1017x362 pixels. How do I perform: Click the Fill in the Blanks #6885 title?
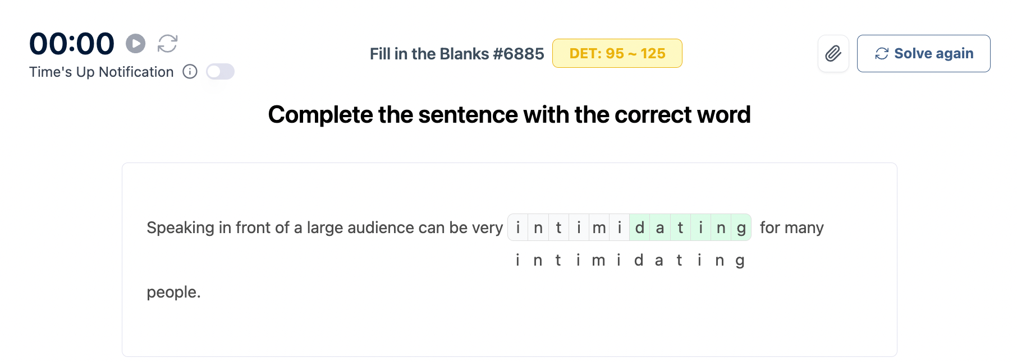pyautogui.click(x=457, y=54)
